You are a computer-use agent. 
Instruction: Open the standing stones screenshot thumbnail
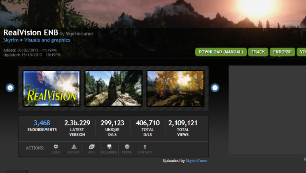tap(113, 89)
